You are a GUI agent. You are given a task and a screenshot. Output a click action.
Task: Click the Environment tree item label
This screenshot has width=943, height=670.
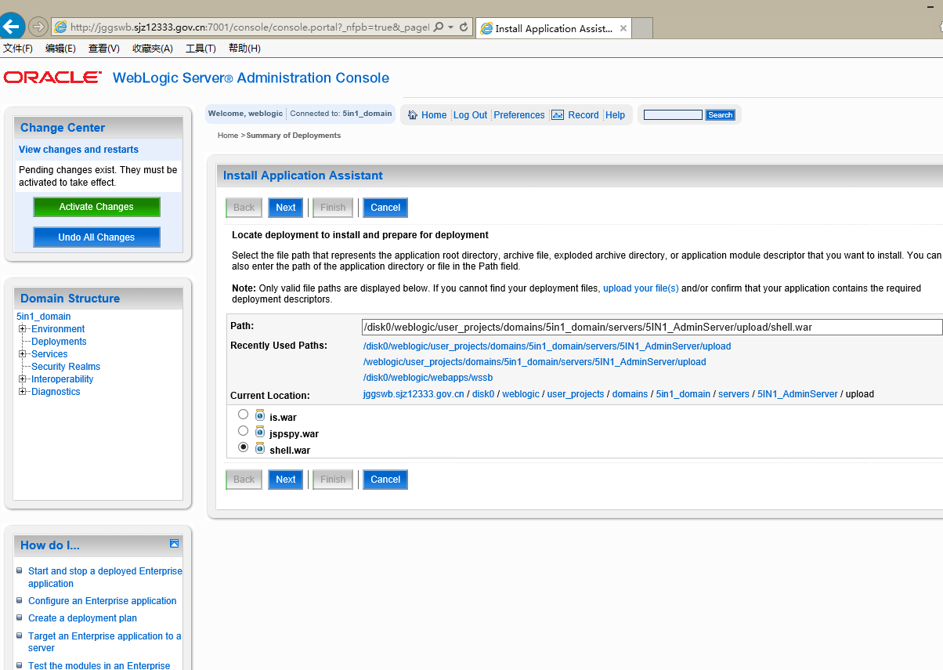point(58,329)
